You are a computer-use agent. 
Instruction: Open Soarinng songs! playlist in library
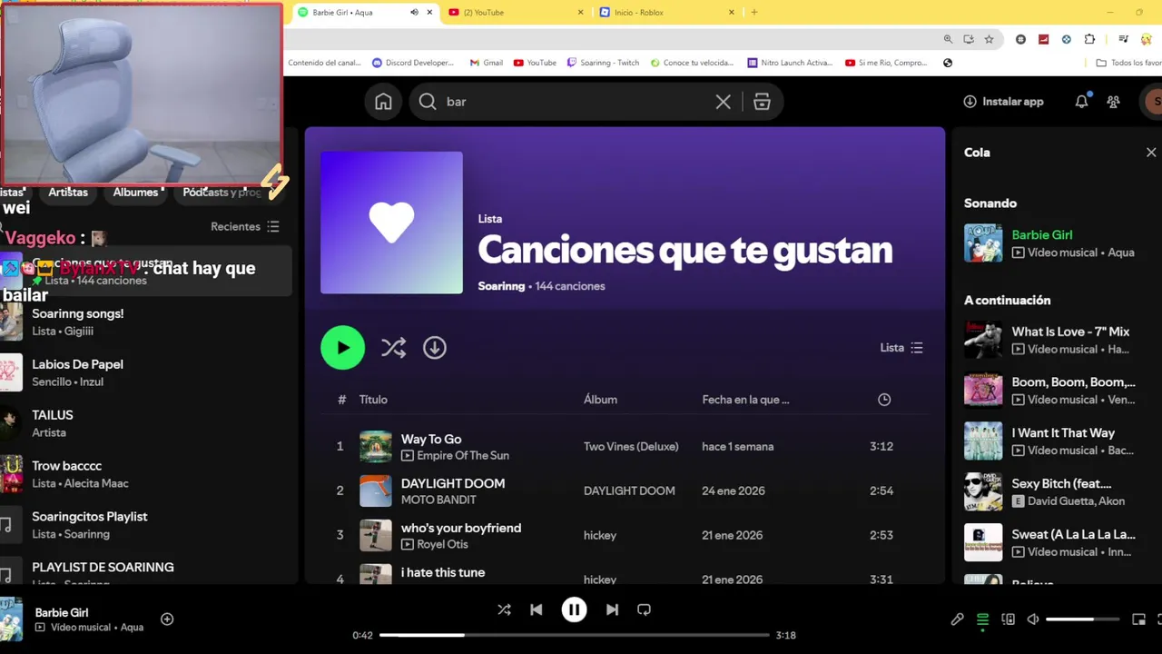coord(145,322)
